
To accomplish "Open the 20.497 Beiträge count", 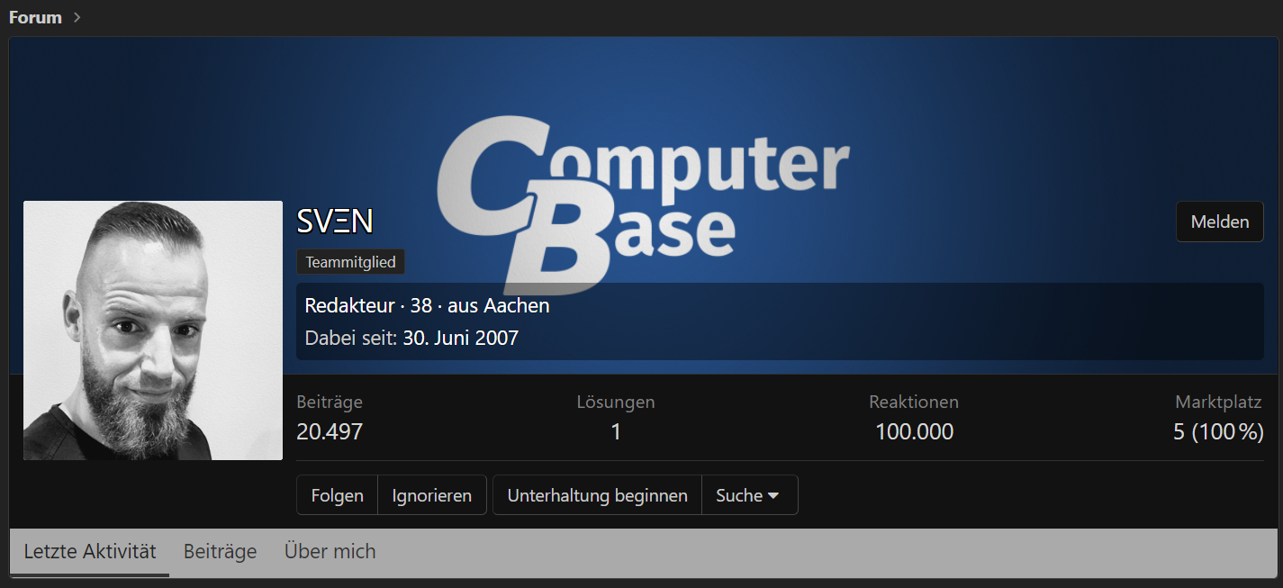I will point(330,431).
